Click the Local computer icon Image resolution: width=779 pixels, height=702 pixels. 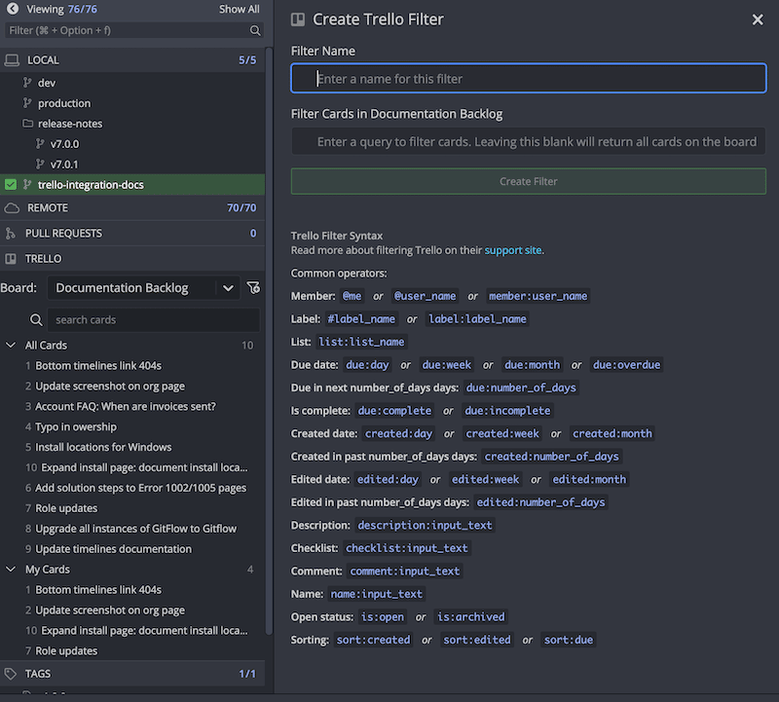point(12,60)
